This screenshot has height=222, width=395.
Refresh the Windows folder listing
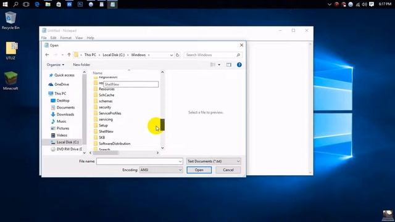pos(177,55)
